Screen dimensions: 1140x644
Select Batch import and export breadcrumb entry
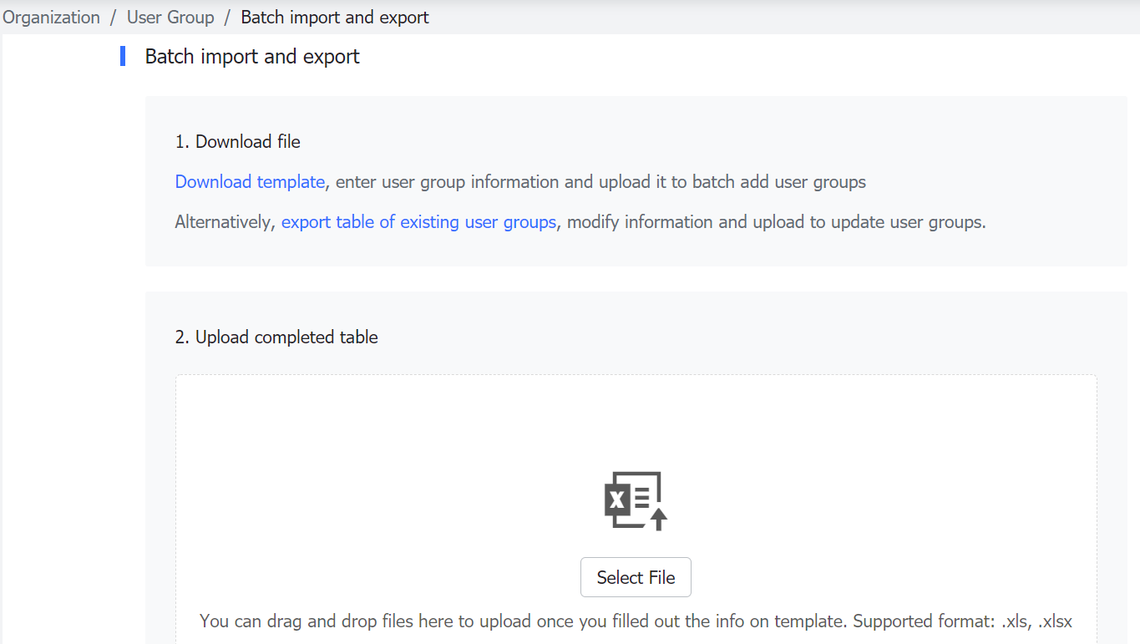[334, 17]
